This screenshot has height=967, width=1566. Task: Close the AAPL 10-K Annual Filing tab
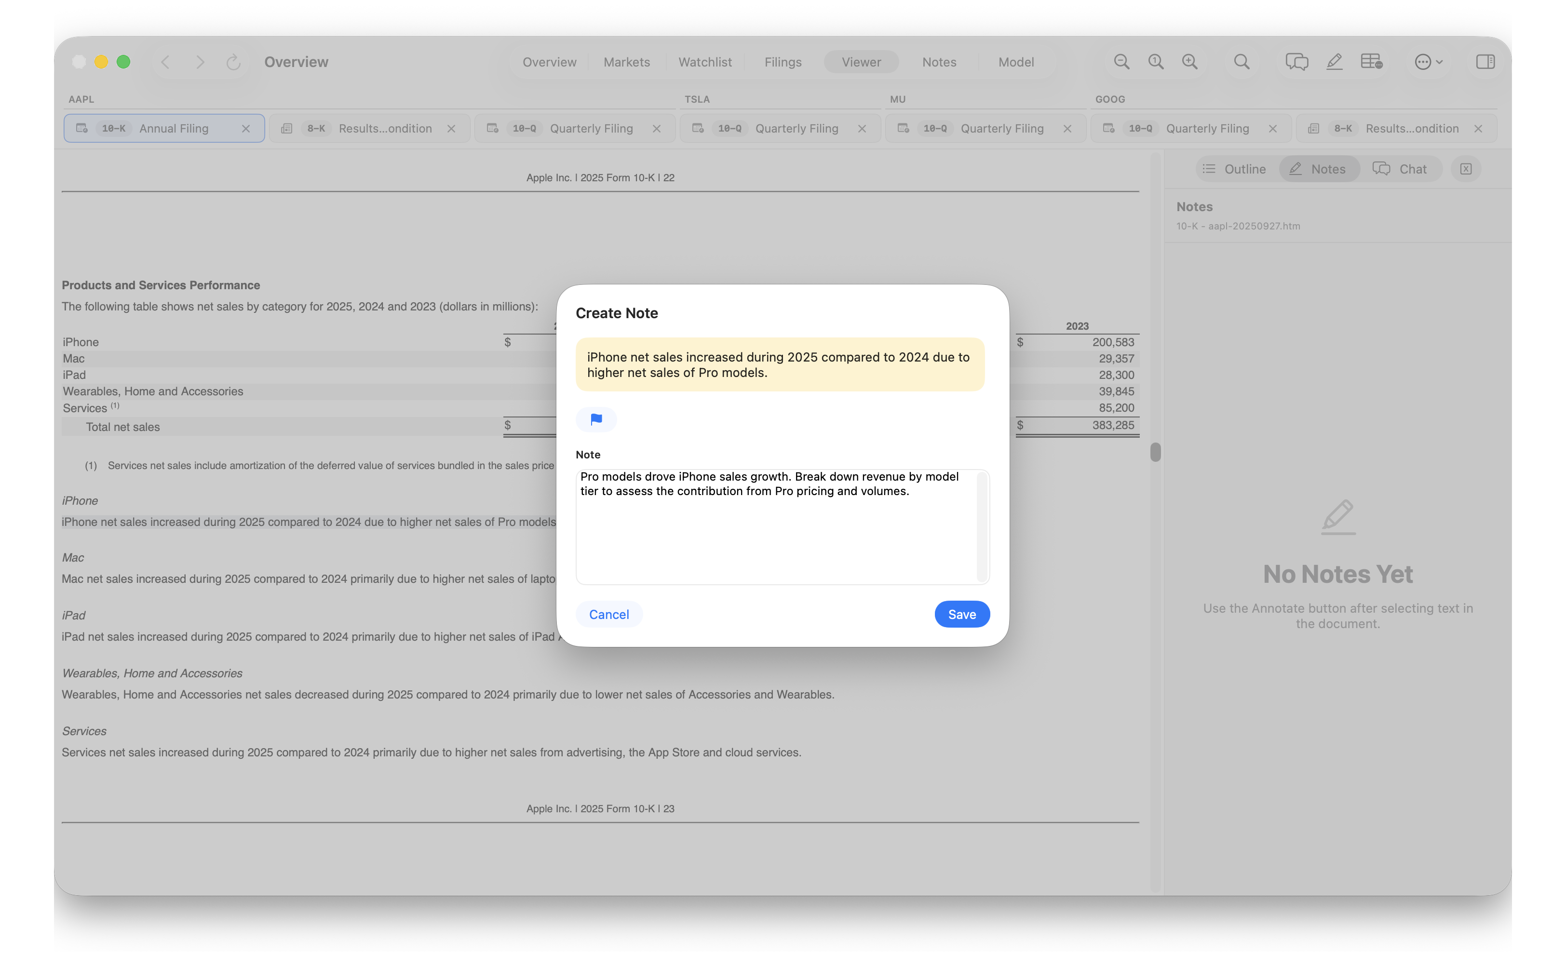tap(245, 129)
